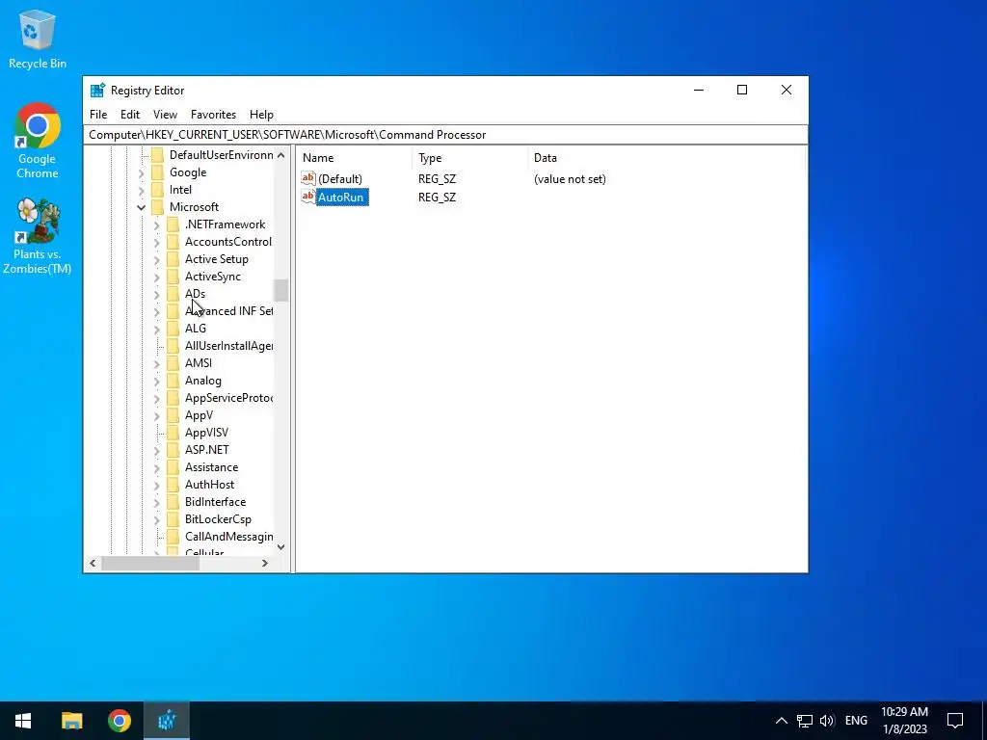Click the .NETFramework folder icon
987x740 pixels.
click(173, 225)
